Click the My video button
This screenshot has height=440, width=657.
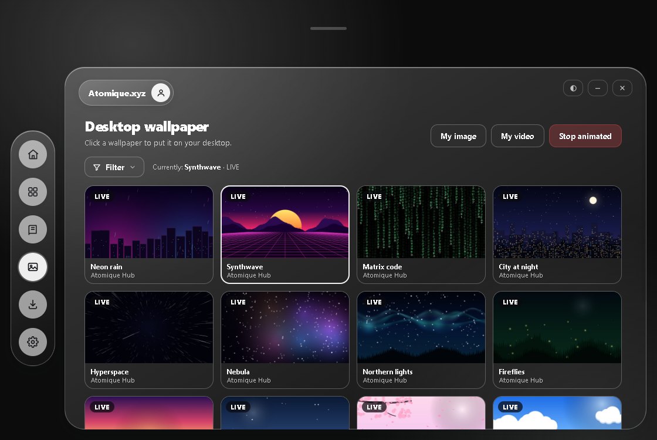pyautogui.click(x=517, y=136)
